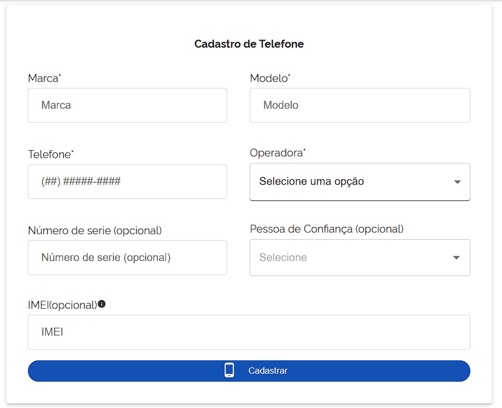Focus the IMEI text field
Viewport: 502px width, 408px height.
tap(249, 332)
